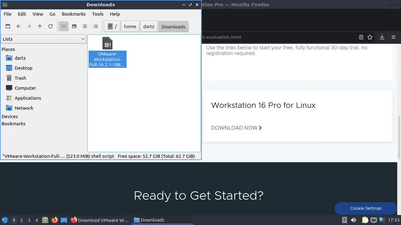Switch to detailed list view mode

click(x=96, y=27)
